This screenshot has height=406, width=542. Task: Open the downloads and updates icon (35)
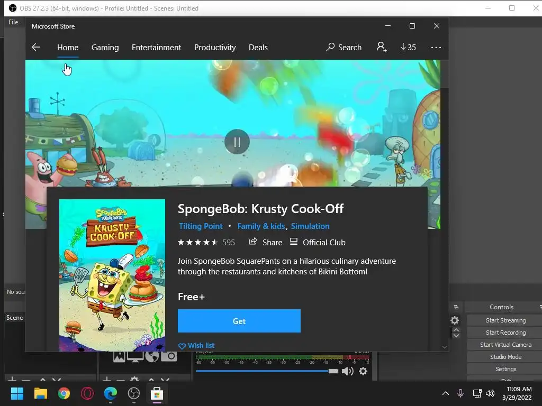point(408,47)
